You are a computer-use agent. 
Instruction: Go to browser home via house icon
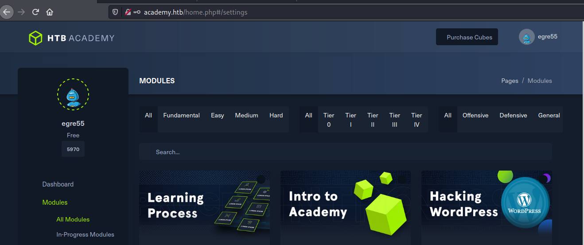[50, 12]
